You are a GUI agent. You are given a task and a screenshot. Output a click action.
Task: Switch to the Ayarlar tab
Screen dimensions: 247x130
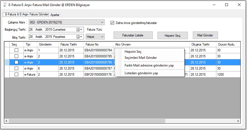click(55, 15)
